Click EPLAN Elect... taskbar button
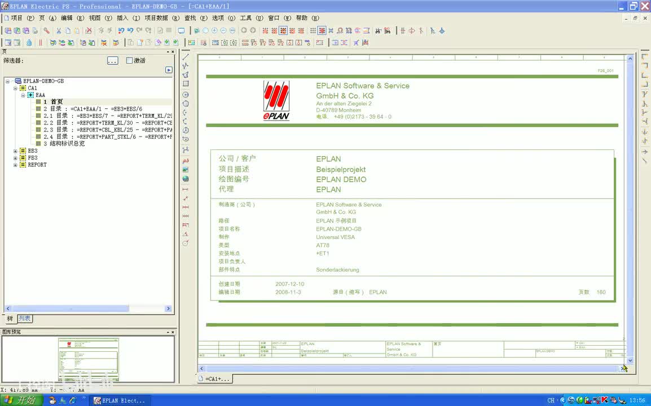651x406 pixels. (120, 400)
